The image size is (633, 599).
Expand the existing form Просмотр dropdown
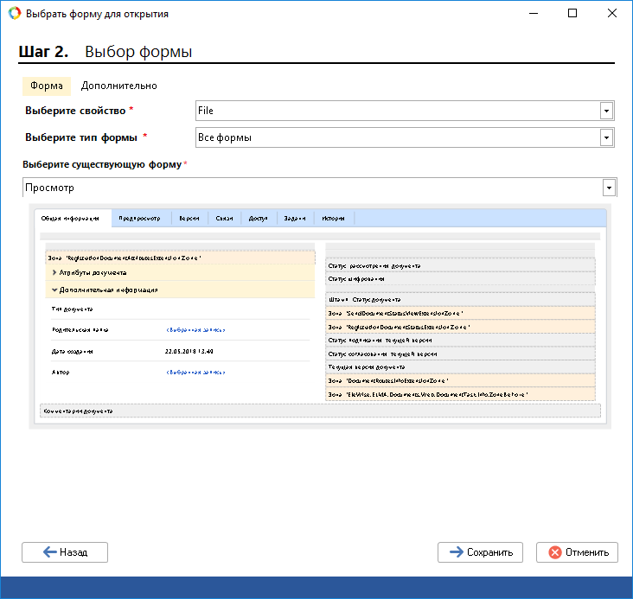point(609,188)
